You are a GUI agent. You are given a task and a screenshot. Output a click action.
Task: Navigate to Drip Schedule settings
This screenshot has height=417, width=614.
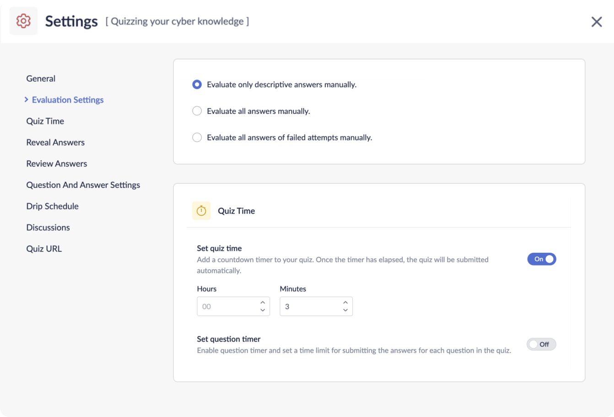(52, 206)
